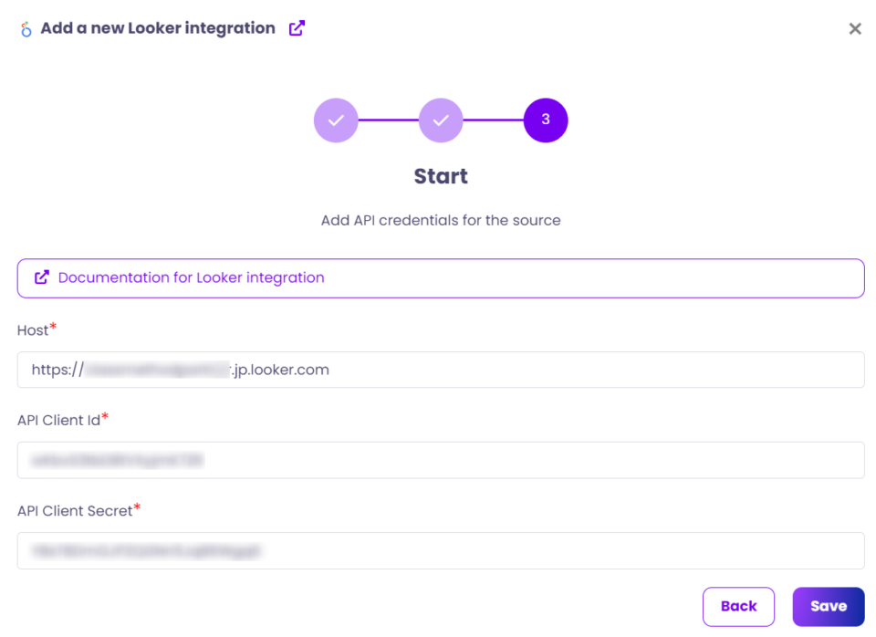Click the checkmark inside the first wizard step
Image resolution: width=876 pixels, height=637 pixels.
[336, 120]
